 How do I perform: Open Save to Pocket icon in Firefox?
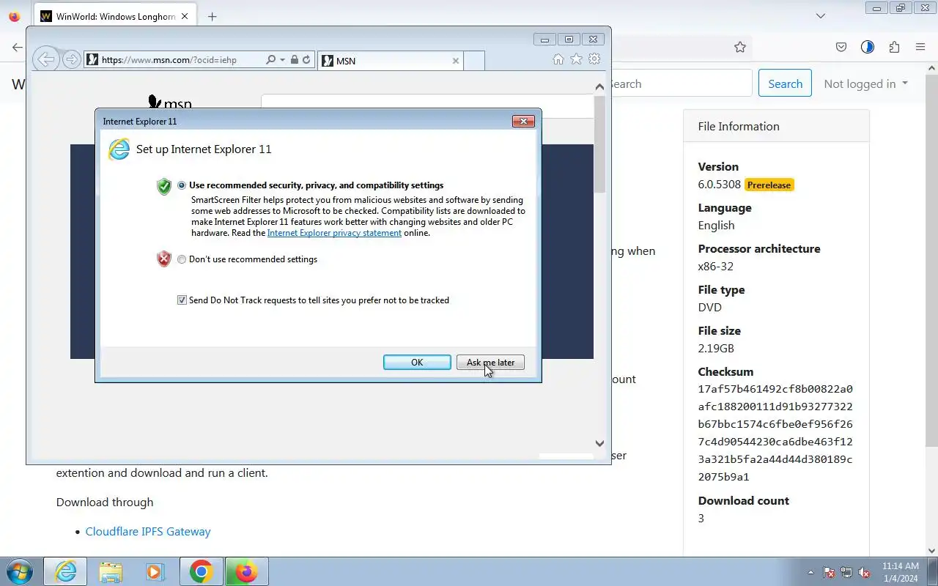[841, 47]
